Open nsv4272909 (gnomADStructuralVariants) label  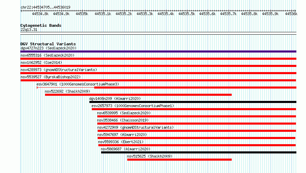tap(135, 127)
